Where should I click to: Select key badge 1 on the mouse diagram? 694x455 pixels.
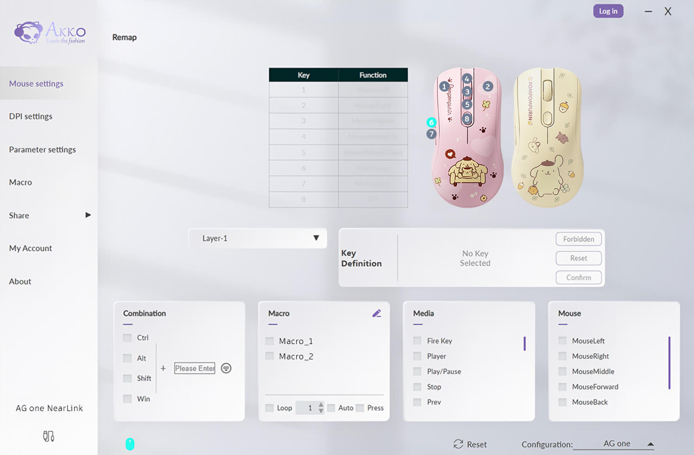click(x=444, y=86)
